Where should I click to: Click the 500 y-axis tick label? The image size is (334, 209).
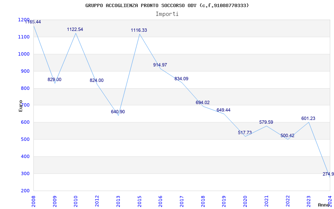[x=25, y=140]
